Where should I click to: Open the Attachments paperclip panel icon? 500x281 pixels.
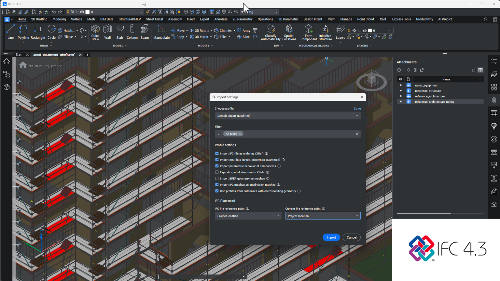click(494, 100)
